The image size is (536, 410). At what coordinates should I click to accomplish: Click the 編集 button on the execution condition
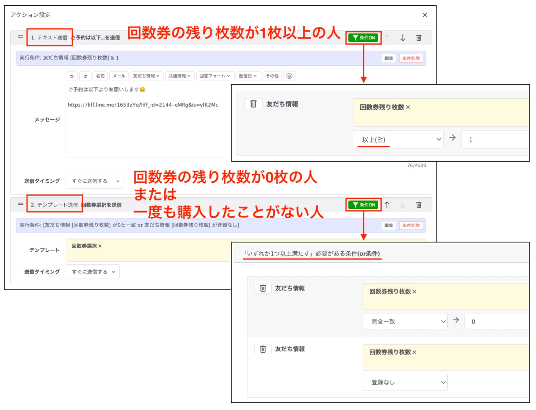389,58
